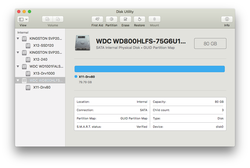Click the Child count value 3
Viewport: 250px width, 168px height.
tap(223, 110)
